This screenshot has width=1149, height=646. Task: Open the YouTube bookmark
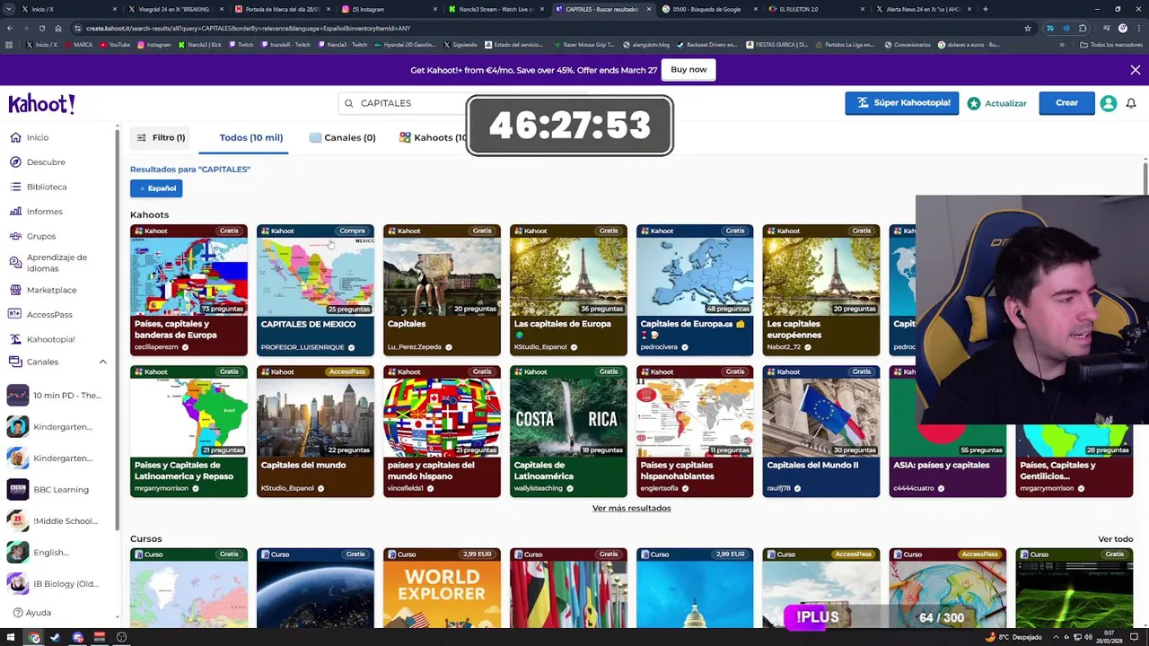[114, 45]
